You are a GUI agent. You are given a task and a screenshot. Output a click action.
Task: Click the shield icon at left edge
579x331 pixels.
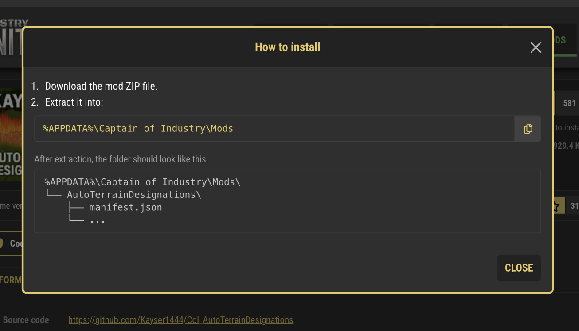[1, 244]
